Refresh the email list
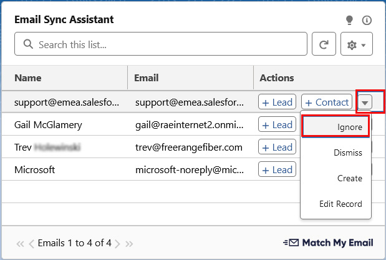 [x=324, y=44]
